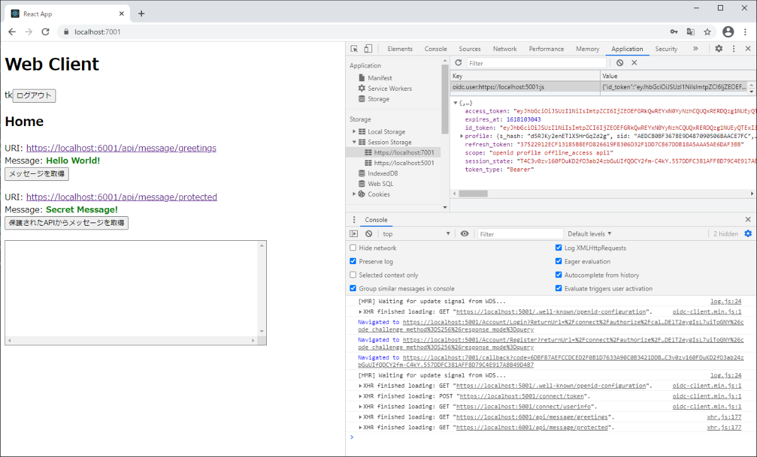Open DevTools settings gear

click(719, 49)
